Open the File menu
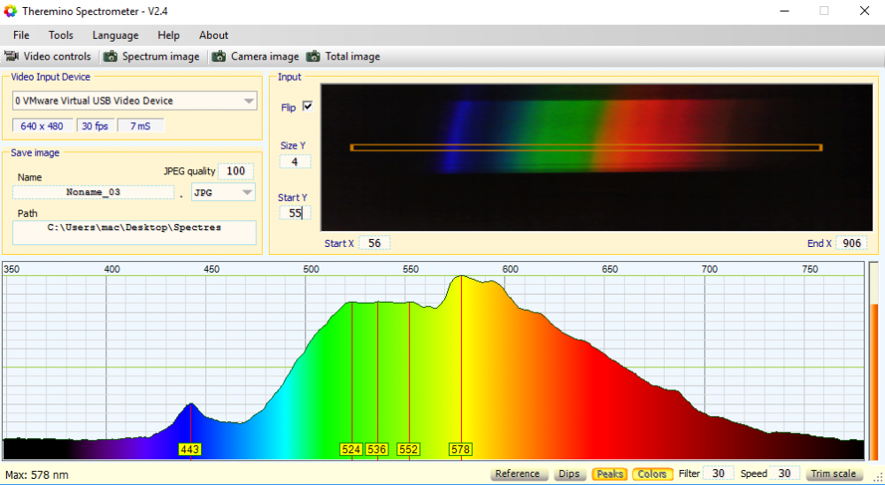The width and height of the screenshot is (885, 485). [x=21, y=35]
